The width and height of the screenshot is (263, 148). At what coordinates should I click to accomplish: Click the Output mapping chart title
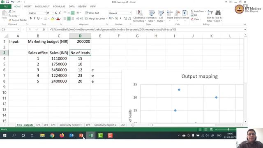tap(199, 76)
